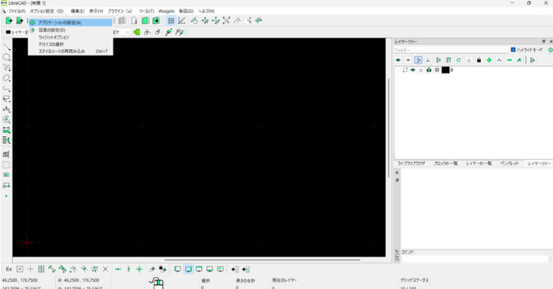Toggle Restrict Orthogonal snap
Image resolution: width=553 pixels, height=289 pixels.
click(139, 269)
